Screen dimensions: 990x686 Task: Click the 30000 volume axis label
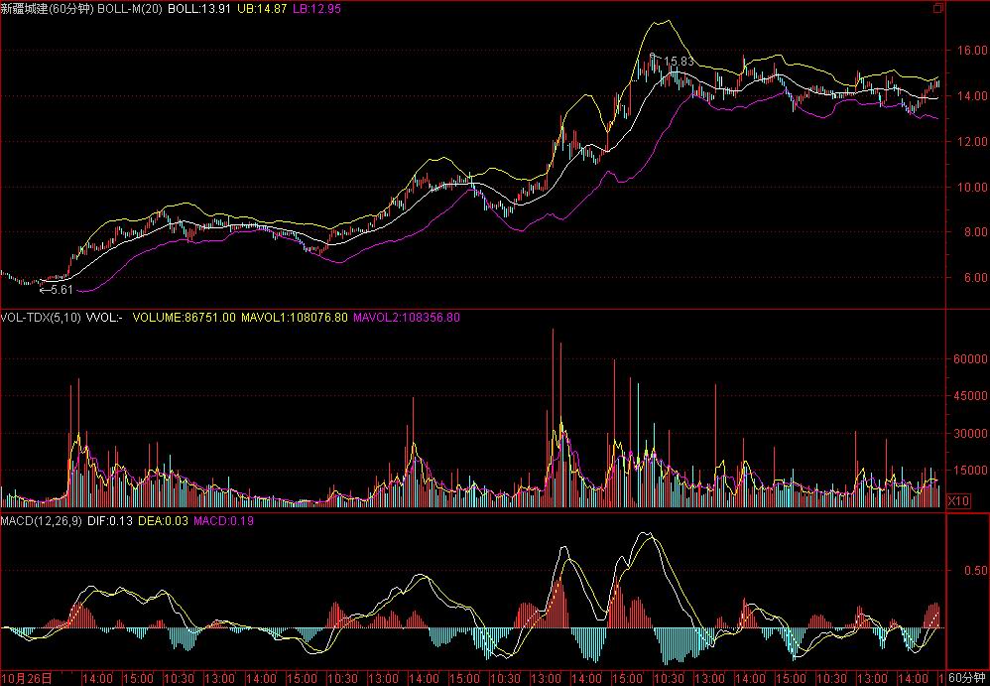(x=972, y=433)
